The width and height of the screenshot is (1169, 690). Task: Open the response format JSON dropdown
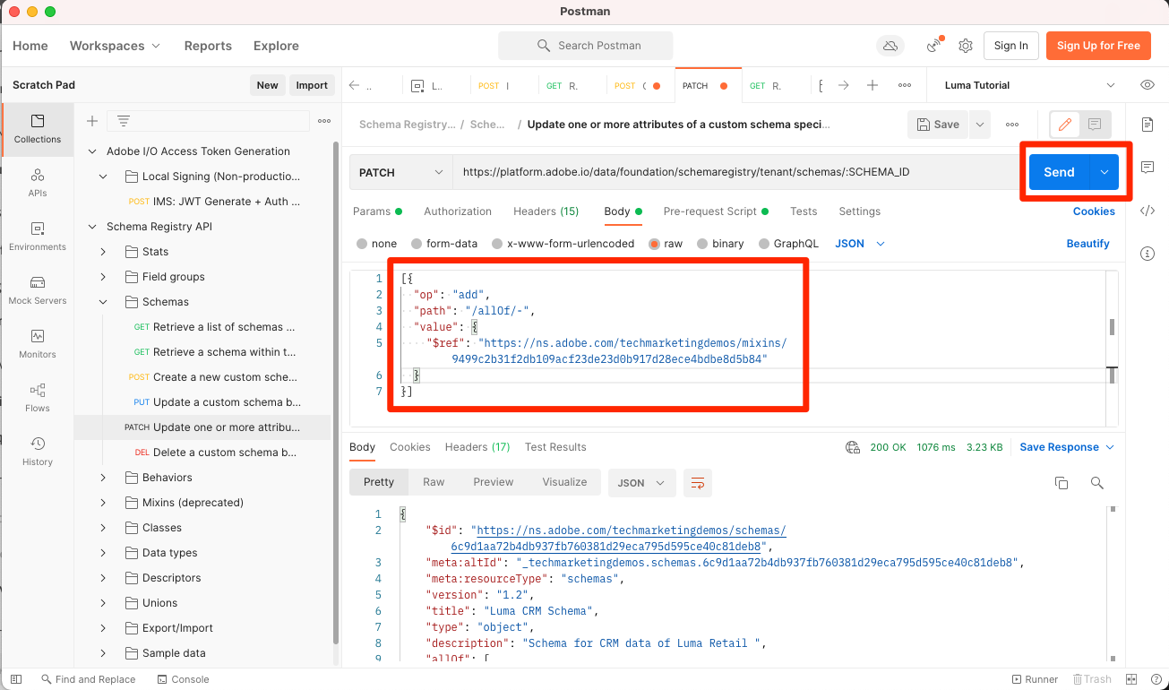(x=641, y=483)
